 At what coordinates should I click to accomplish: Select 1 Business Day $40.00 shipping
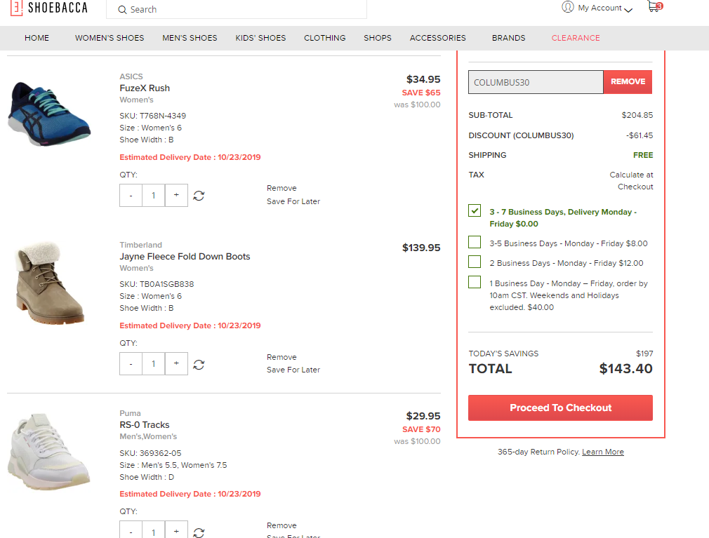point(475,282)
